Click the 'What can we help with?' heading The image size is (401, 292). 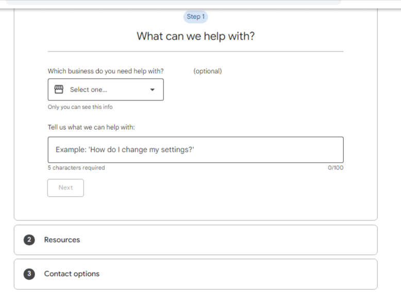tap(196, 36)
